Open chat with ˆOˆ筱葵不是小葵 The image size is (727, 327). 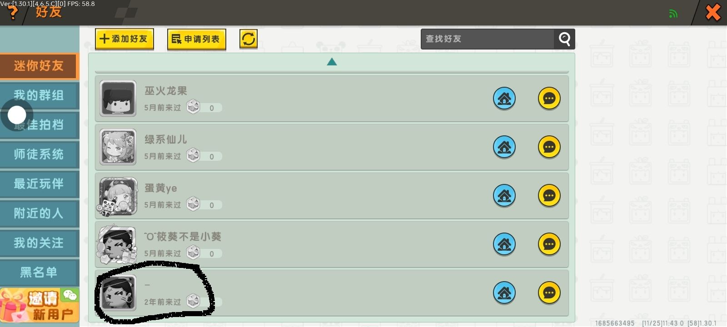549,244
